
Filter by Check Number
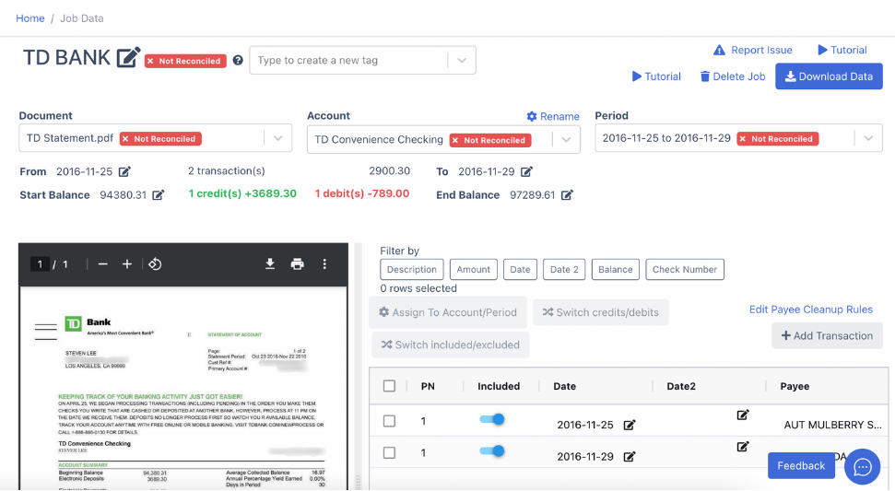point(684,269)
